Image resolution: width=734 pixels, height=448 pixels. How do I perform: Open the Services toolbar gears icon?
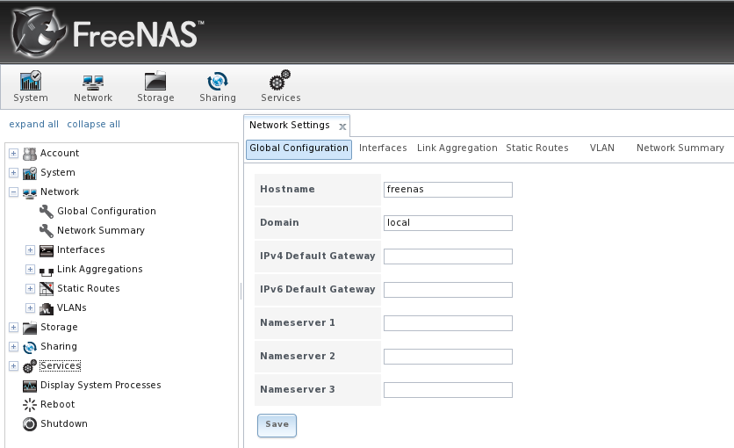click(280, 80)
